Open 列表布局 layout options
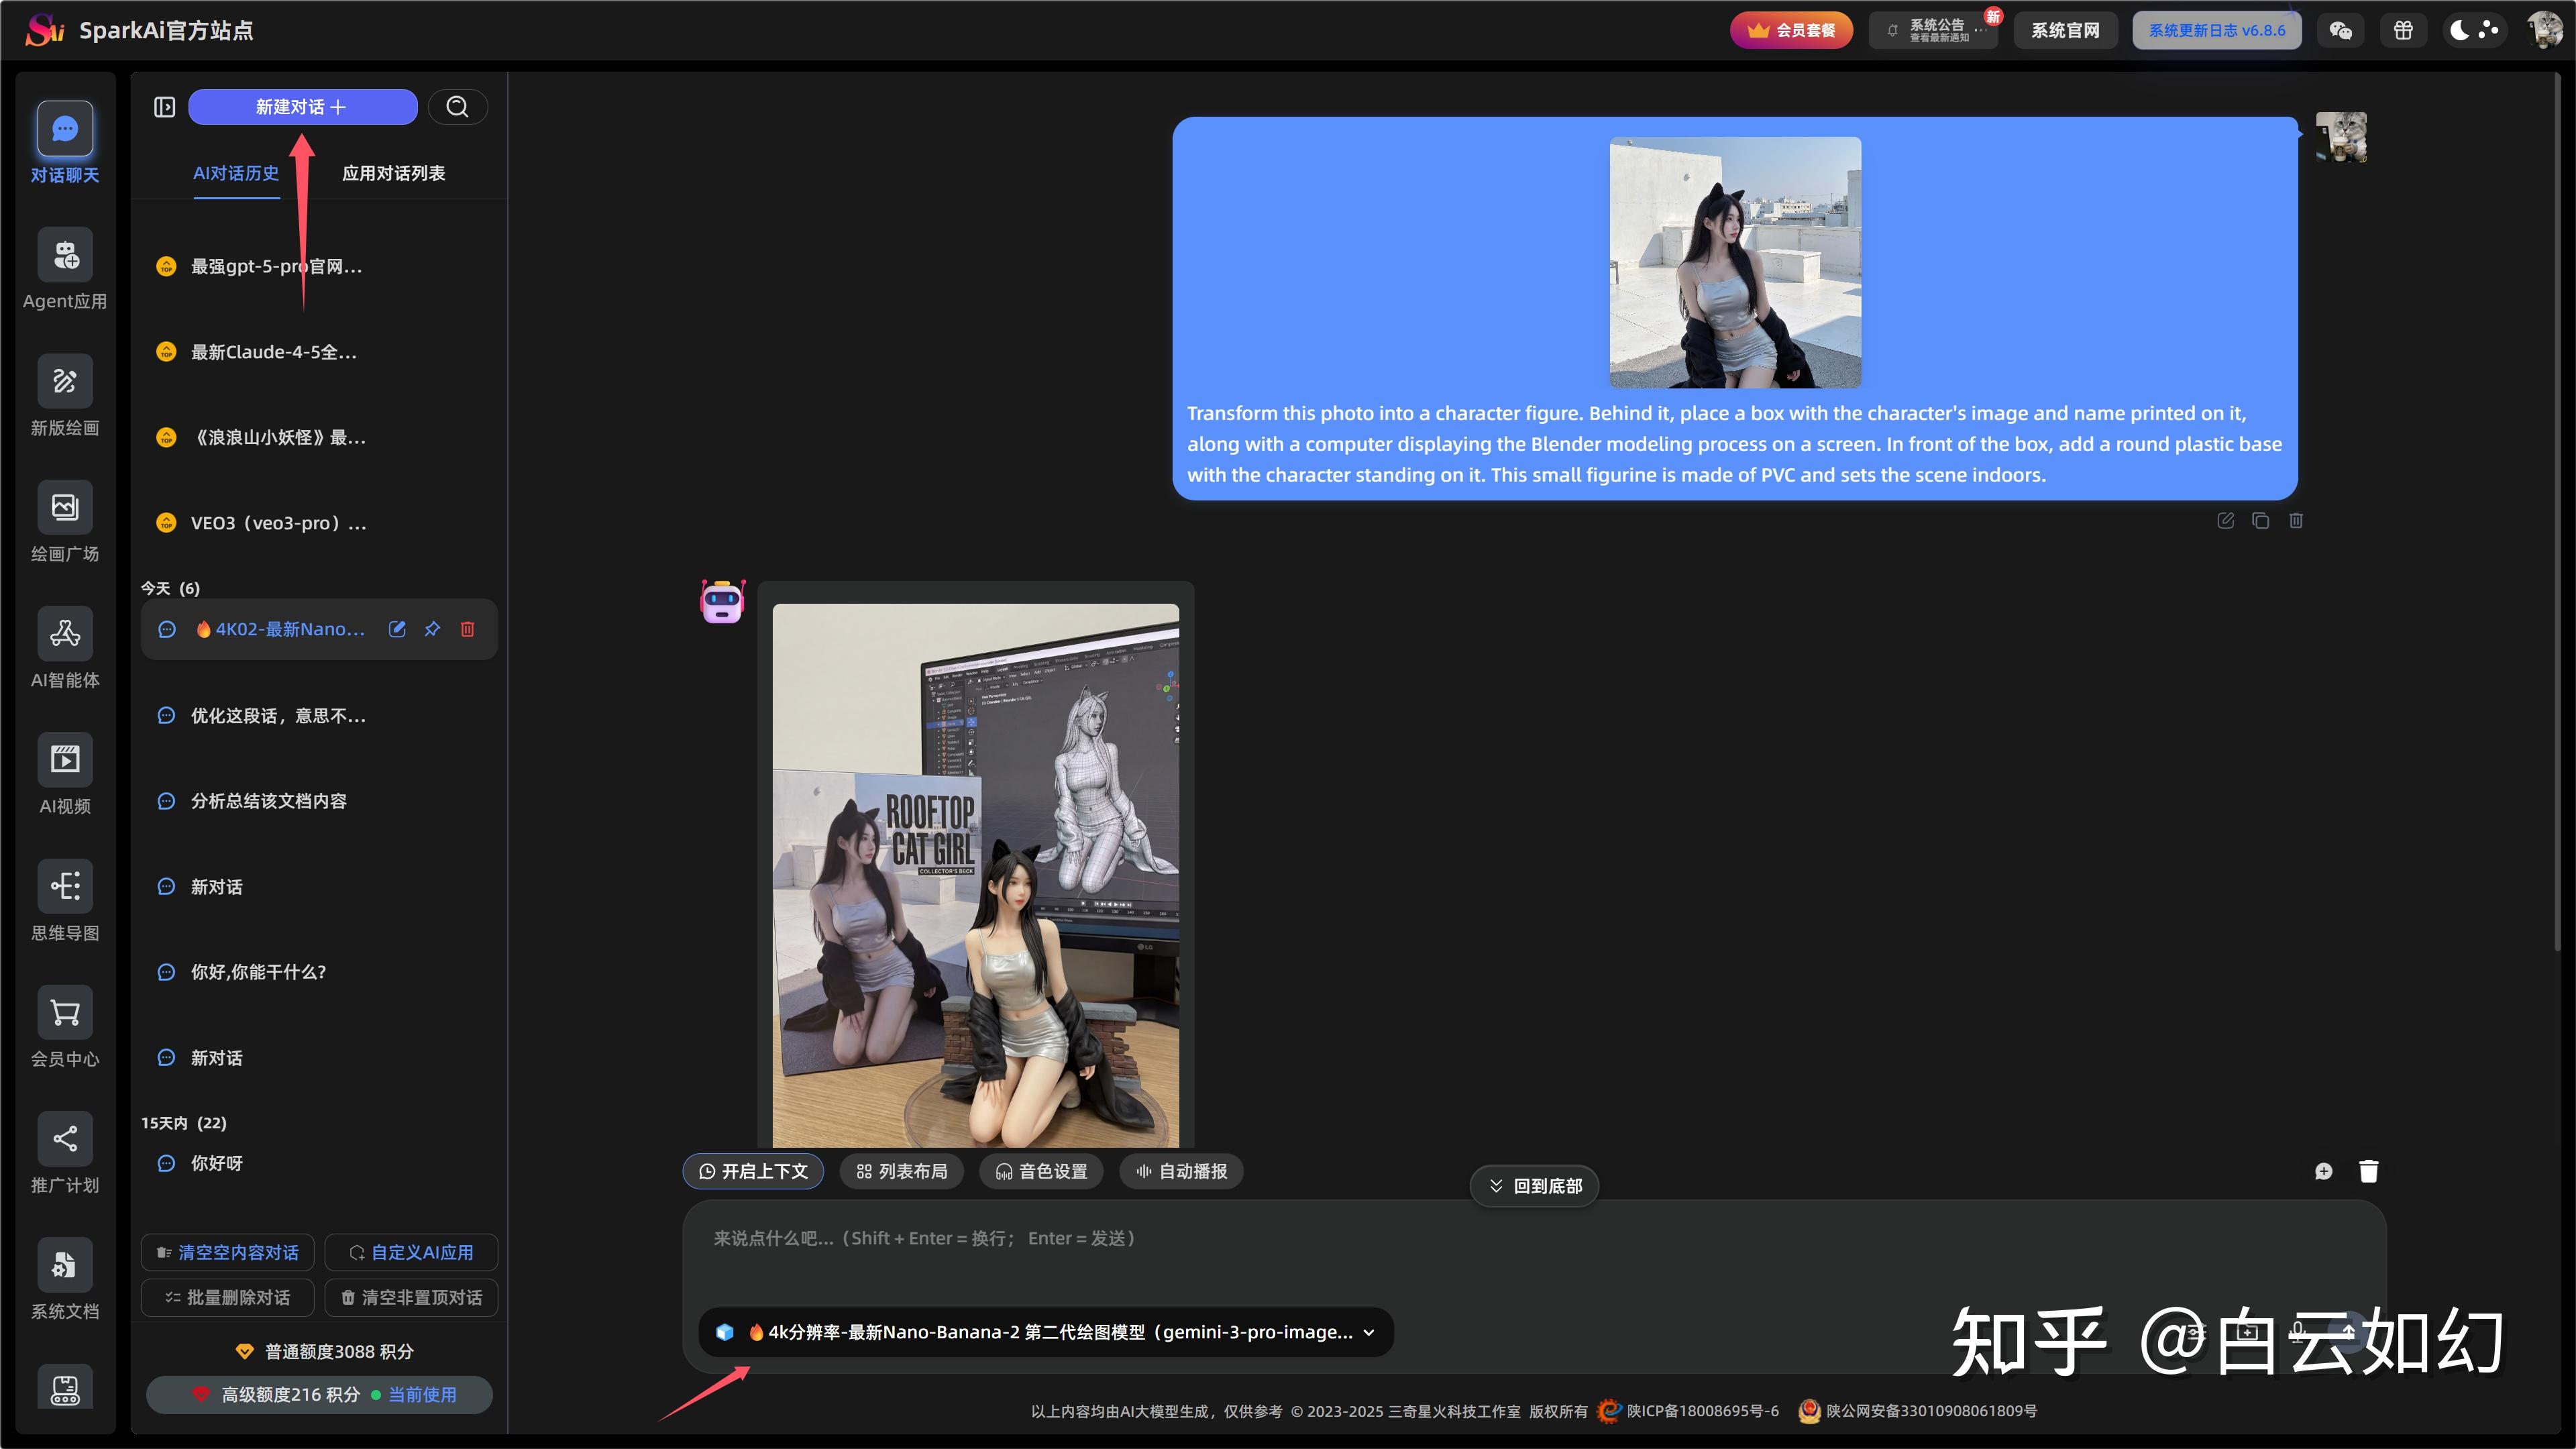The image size is (2576, 1449). pos(901,1171)
